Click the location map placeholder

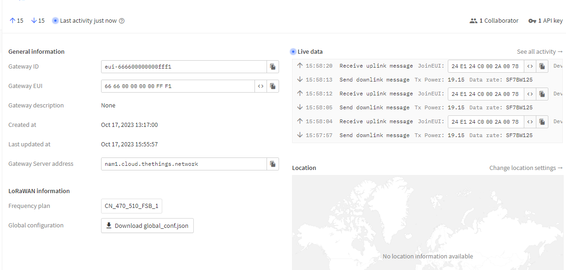click(427, 222)
